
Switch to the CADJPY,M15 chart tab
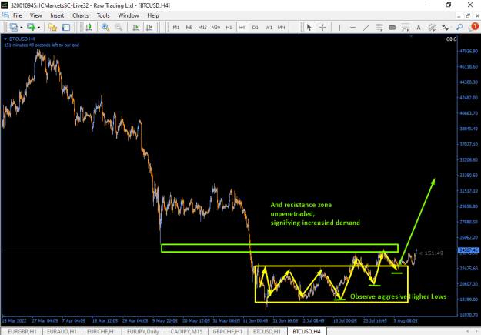click(186, 331)
